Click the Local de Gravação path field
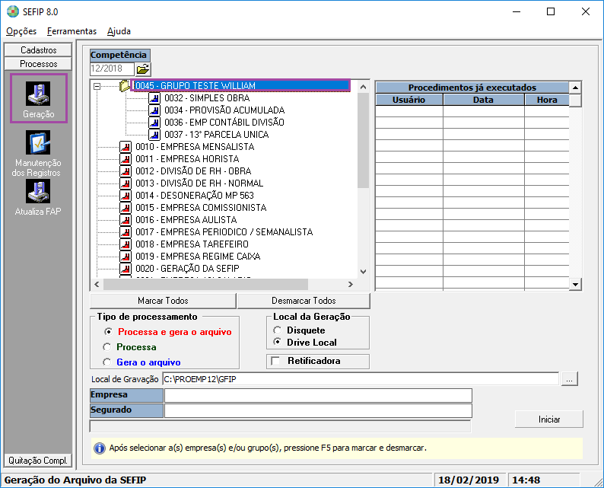The height and width of the screenshot is (488, 604). (361, 379)
